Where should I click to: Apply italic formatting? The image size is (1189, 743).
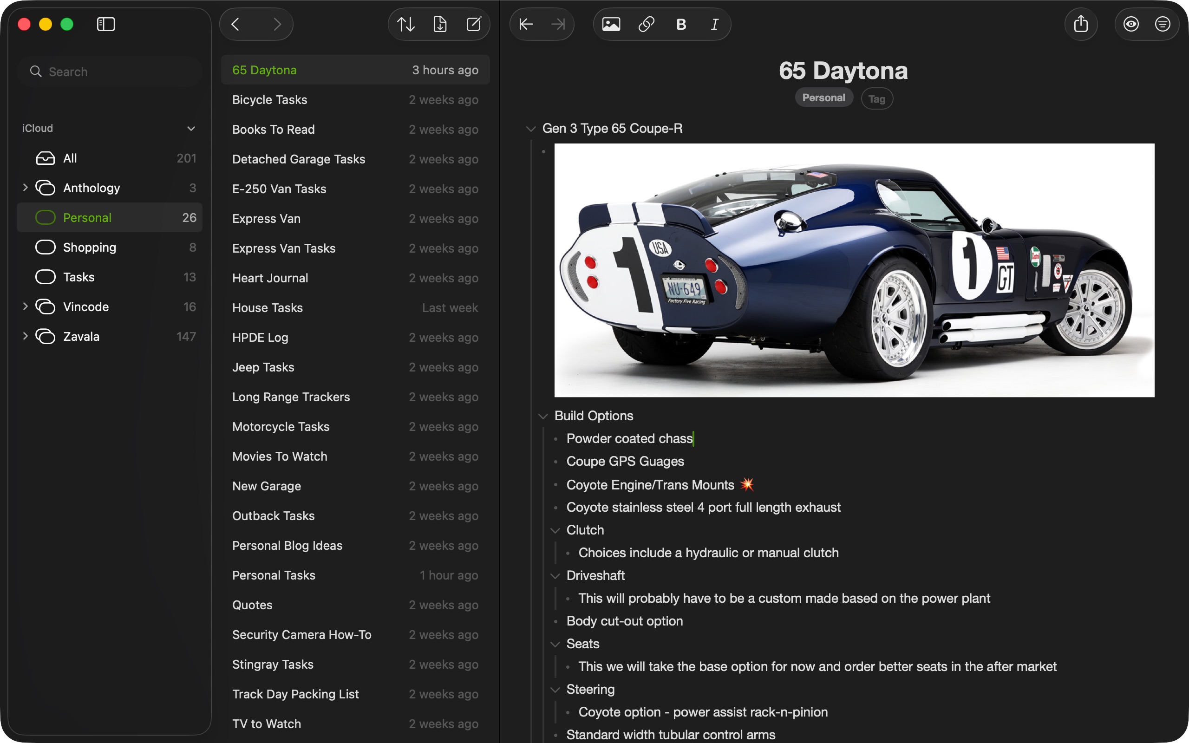[x=715, y=24]
